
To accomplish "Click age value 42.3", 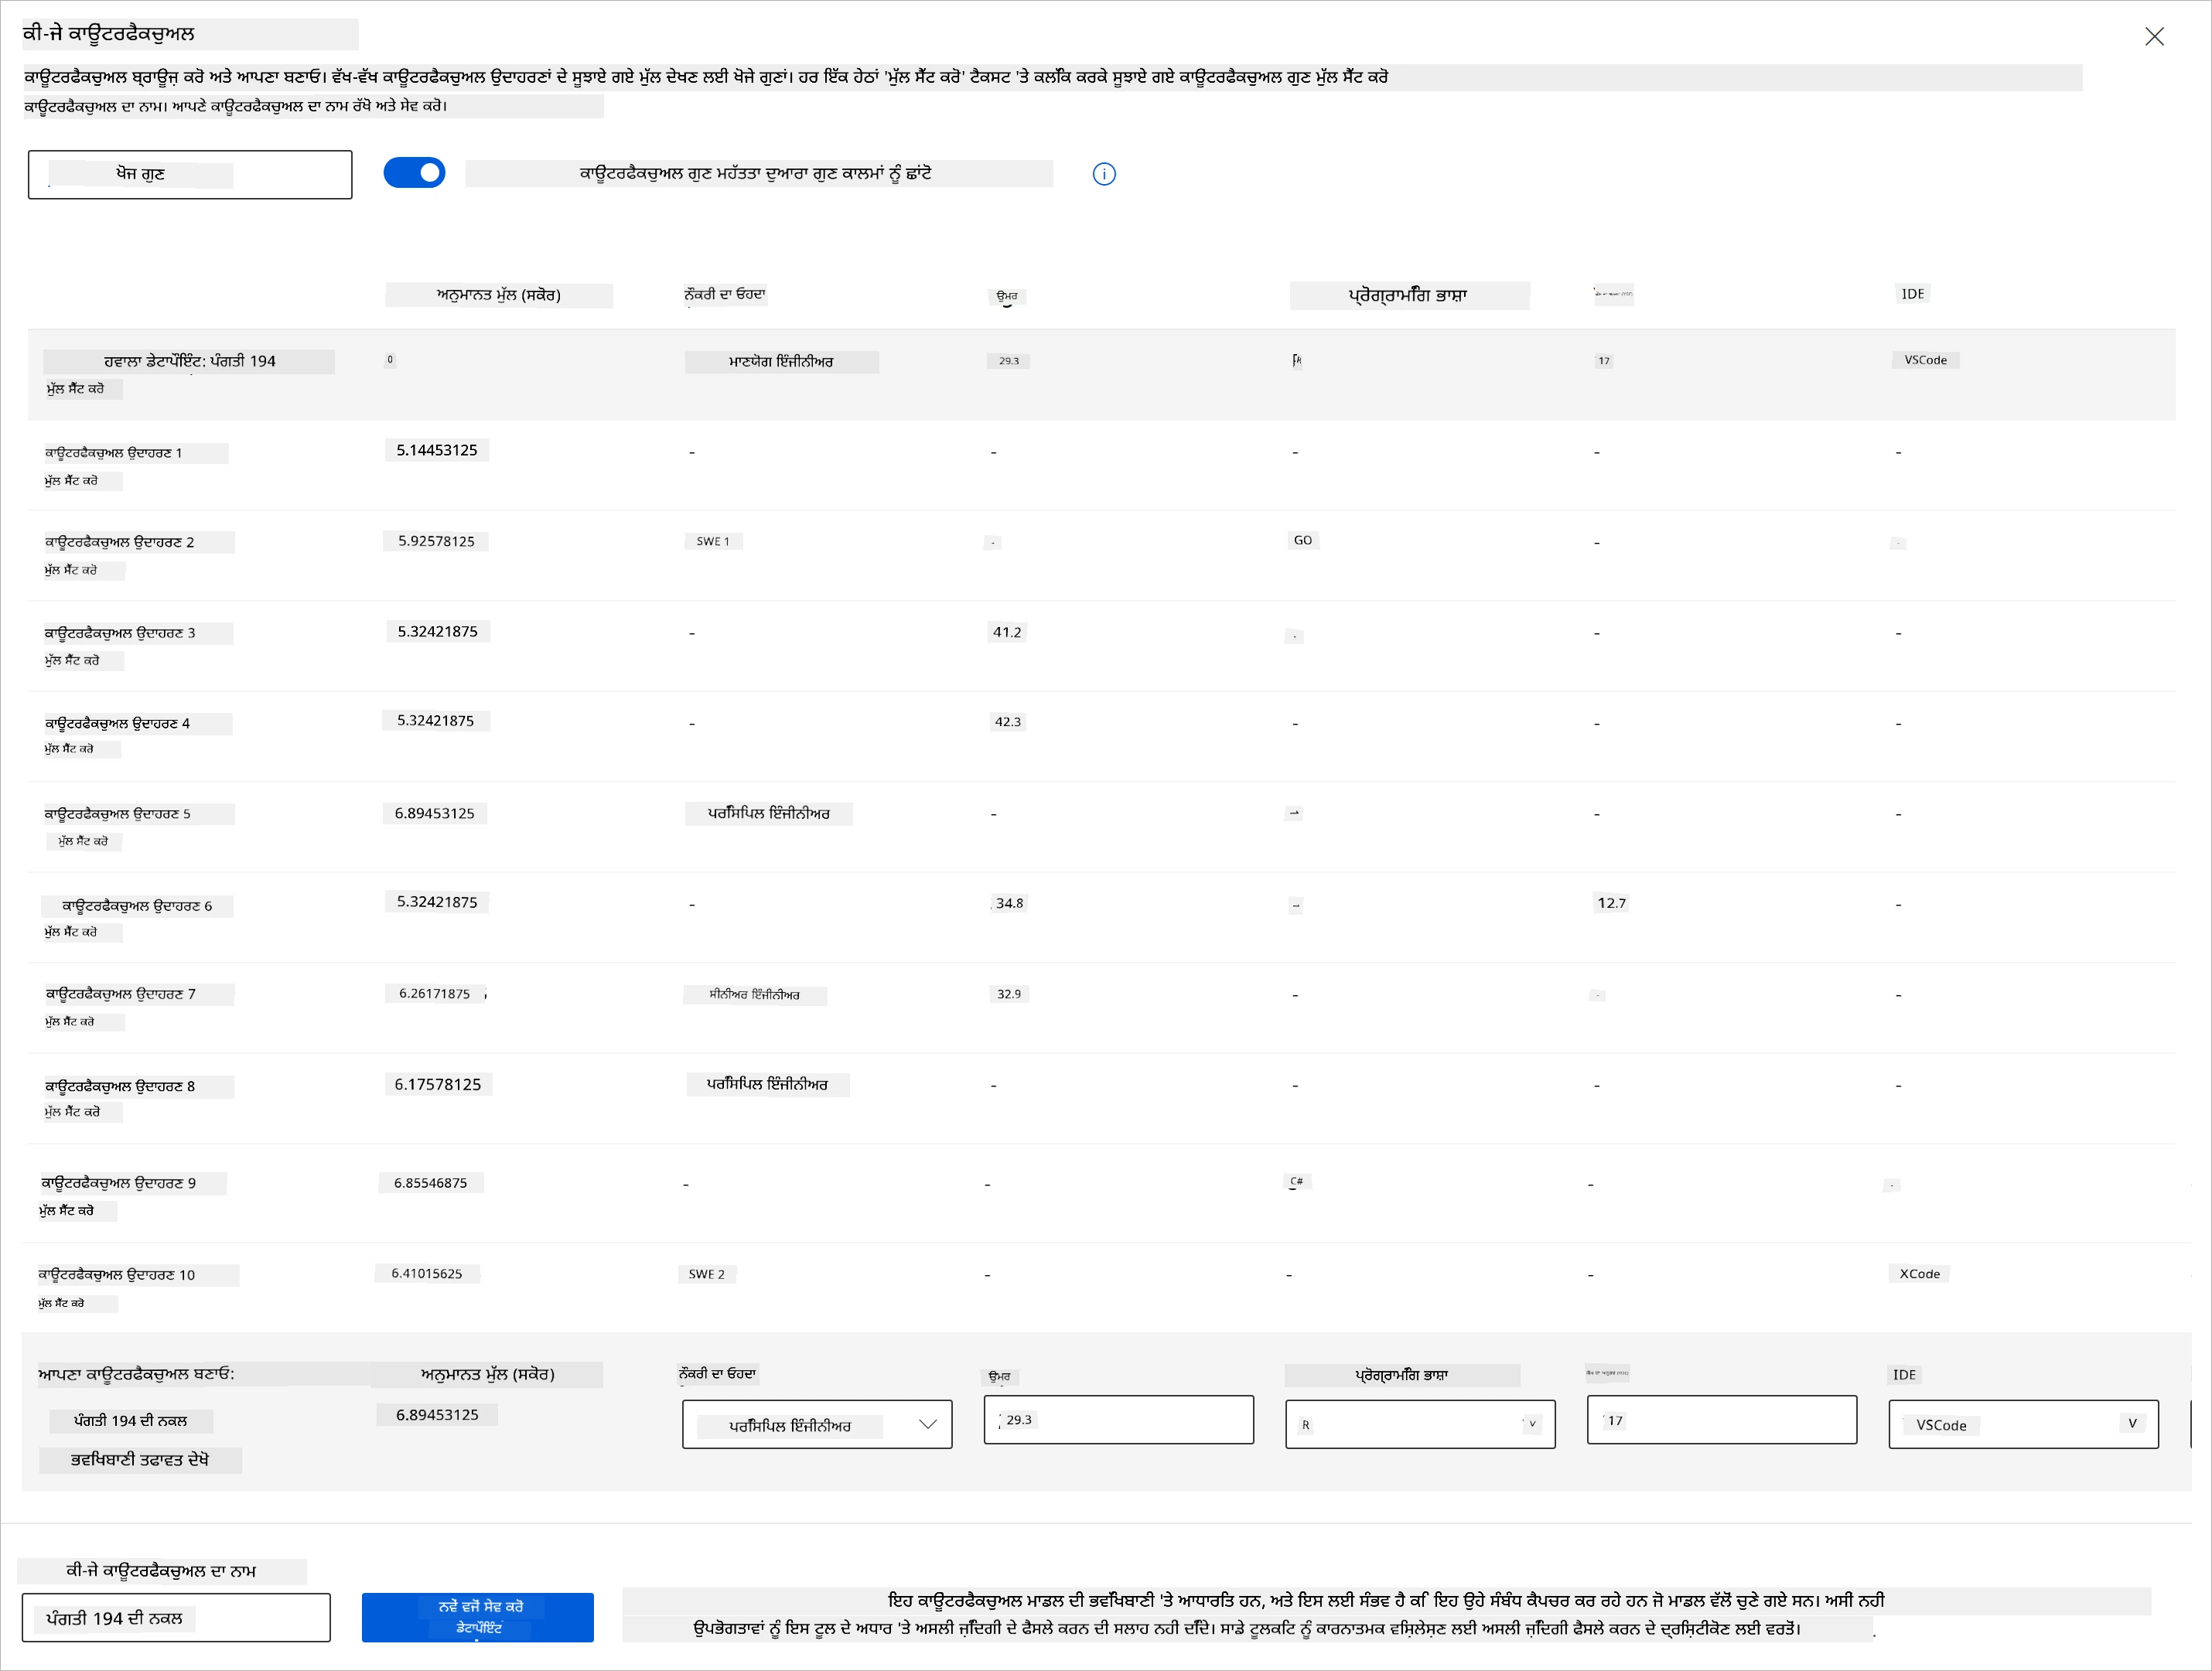I will [1007, 721].
